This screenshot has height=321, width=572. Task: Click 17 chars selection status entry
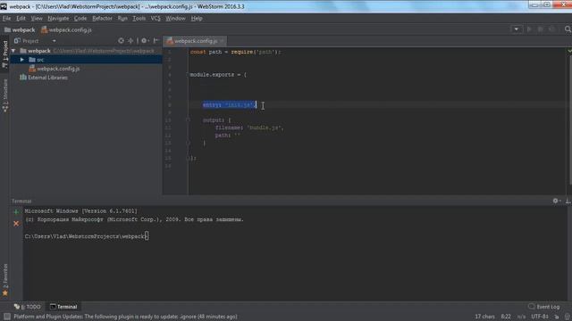tap(484, 317)
